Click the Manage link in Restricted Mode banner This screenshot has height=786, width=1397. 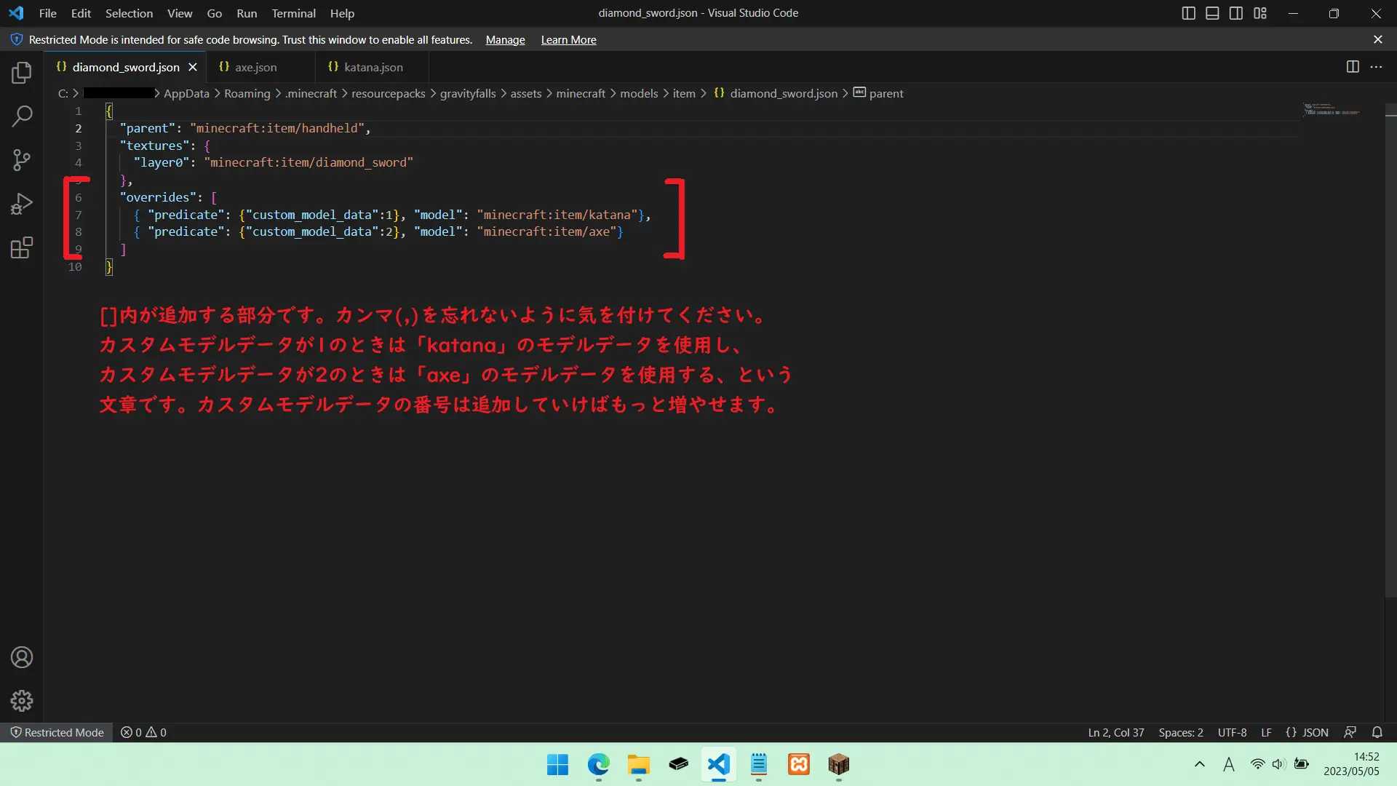pyautogui.click(x=505, y=40)
